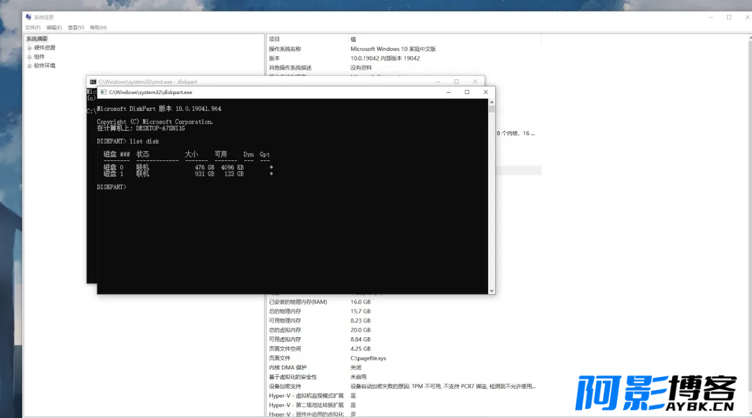Select the 系统摘要 tree root
752x418 pixels.
pyautogui.click(x=37, y=39)
